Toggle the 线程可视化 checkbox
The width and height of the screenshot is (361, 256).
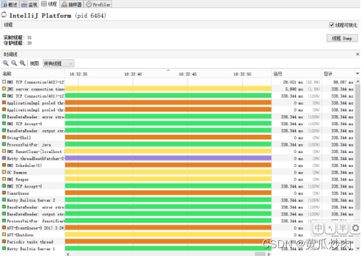point(332,25)
